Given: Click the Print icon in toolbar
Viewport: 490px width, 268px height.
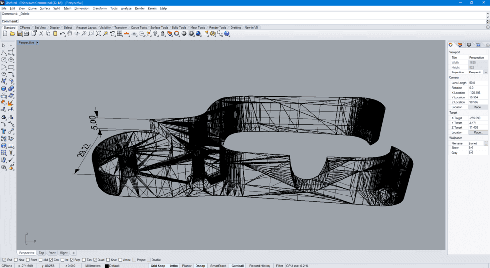Looking at the screenshot, I should coord(26,34).
